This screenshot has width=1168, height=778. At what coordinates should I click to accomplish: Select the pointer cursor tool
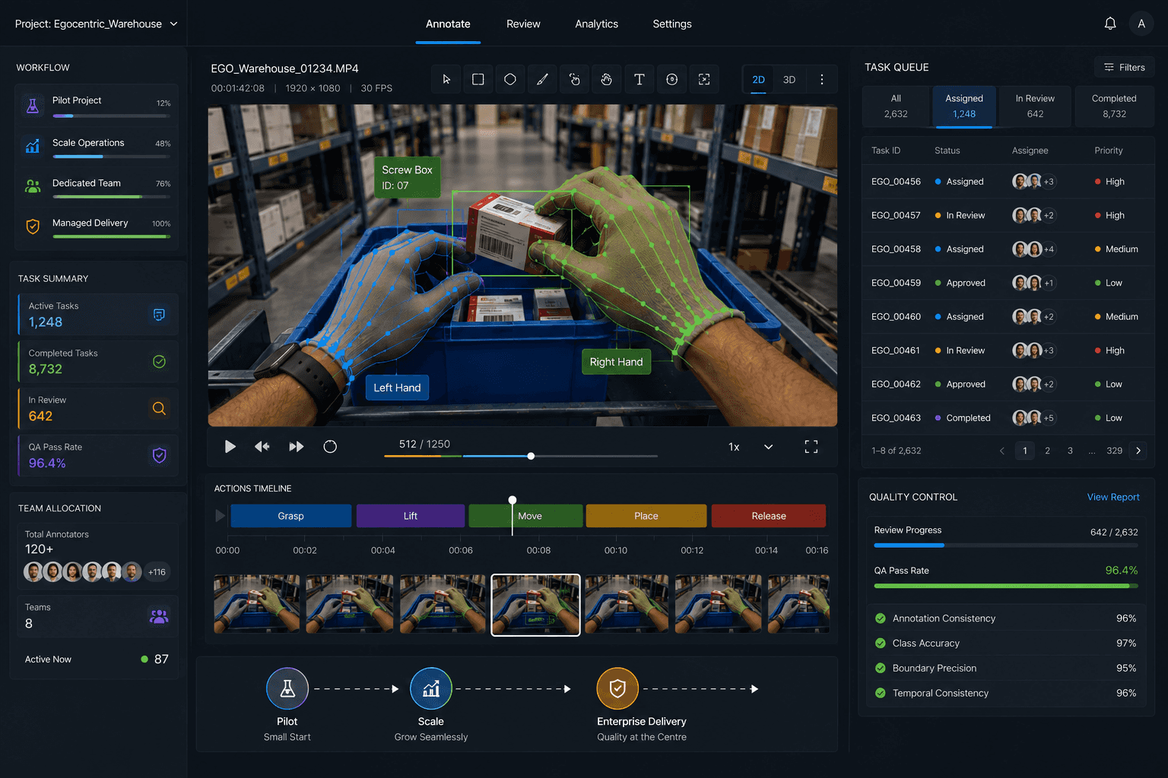point(446,79)
